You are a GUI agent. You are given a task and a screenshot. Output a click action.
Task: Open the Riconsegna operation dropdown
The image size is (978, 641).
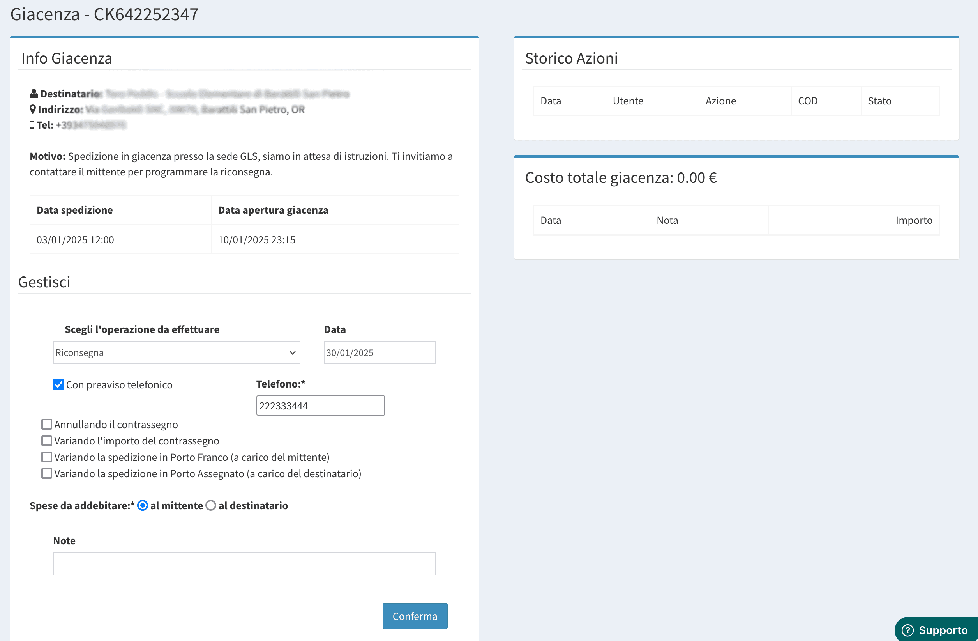pyautogui.click(x=176, y=352)
